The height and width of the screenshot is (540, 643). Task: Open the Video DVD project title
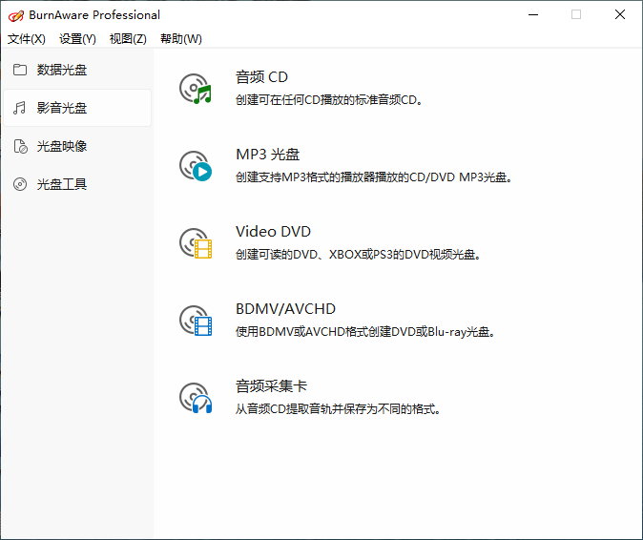[x=273, y=232]
